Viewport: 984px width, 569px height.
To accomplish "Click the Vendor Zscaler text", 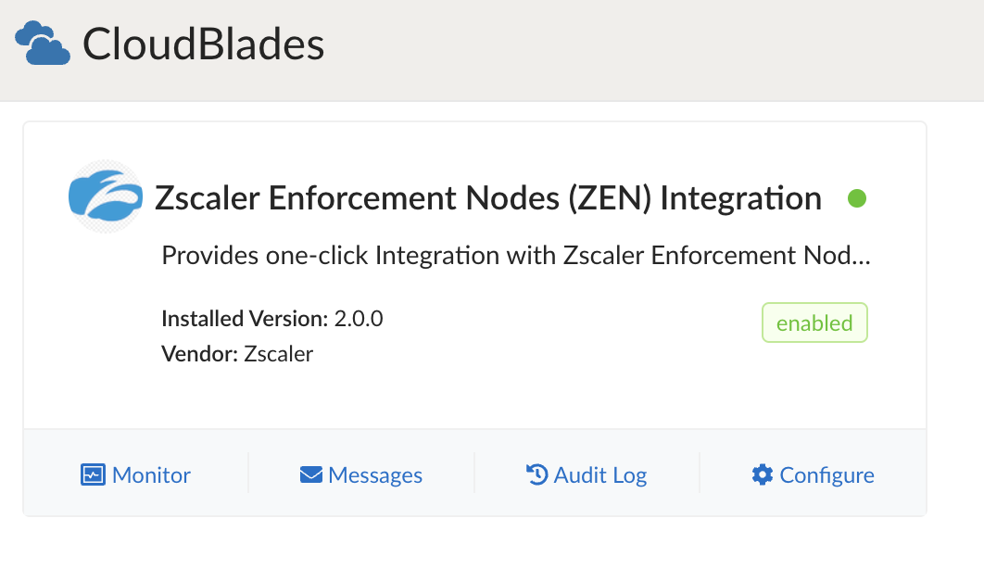I will pyautogui.click(x=237, y=354).
